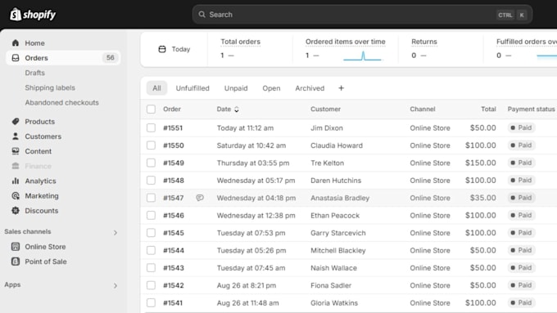The height and width of the screenshot is (313, 557).
Task: Open the note icon on order #1547
Action: [x=200, y=198]
